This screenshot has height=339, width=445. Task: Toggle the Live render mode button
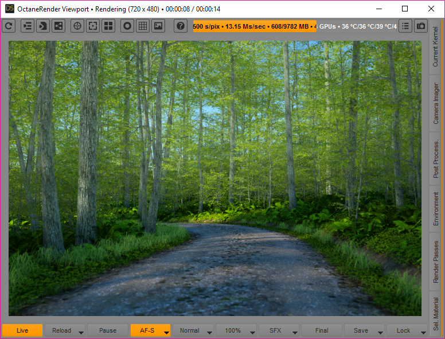coord(22,330)
